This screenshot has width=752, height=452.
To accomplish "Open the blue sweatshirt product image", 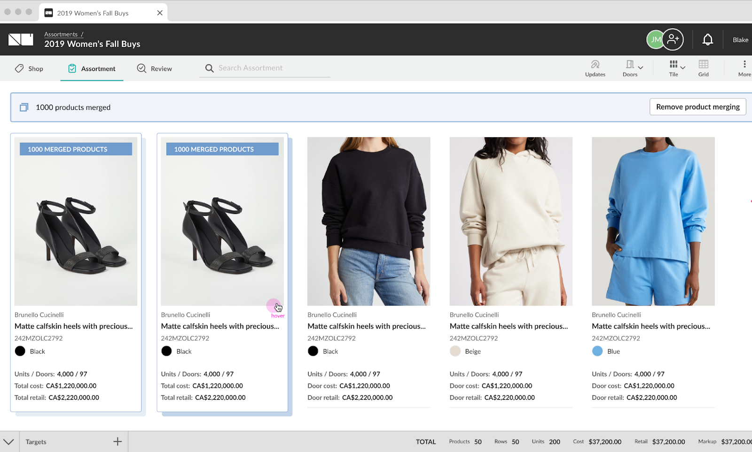I will (653, 221).
